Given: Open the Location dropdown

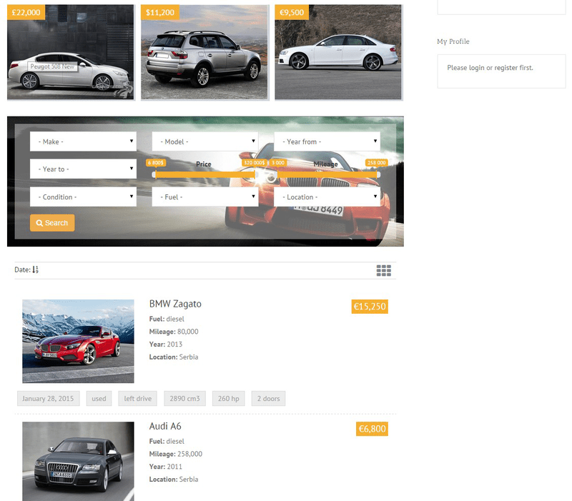Looking at the screenshot, I should tap(327, 197).
